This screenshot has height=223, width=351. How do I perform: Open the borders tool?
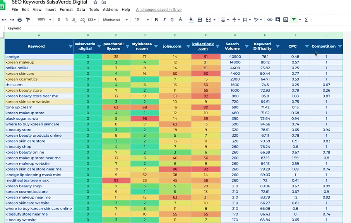point(200,20)
